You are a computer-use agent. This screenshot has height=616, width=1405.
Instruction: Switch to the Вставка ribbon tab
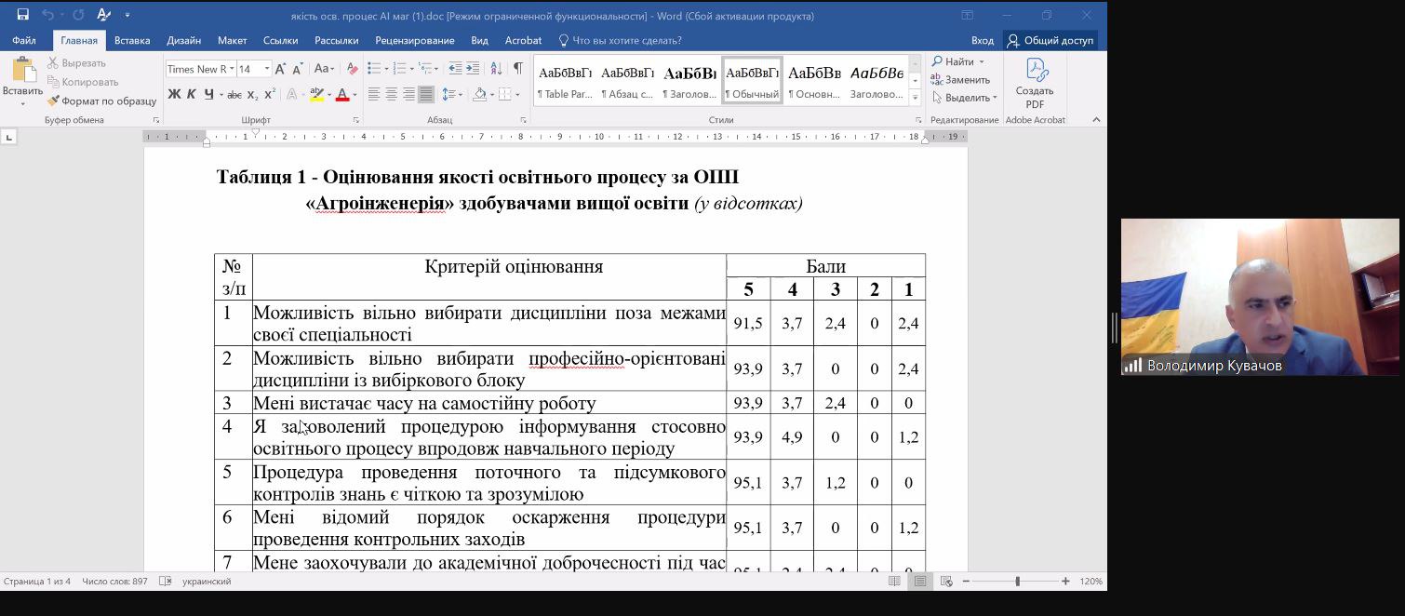[x=132, y=40]
